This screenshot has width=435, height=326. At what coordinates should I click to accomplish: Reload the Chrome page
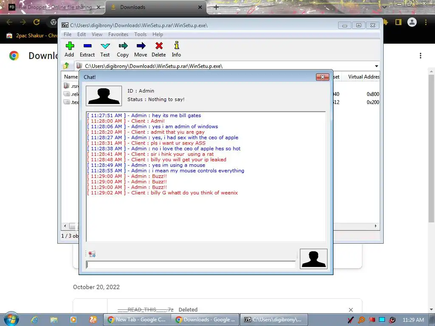click(37, 22)
